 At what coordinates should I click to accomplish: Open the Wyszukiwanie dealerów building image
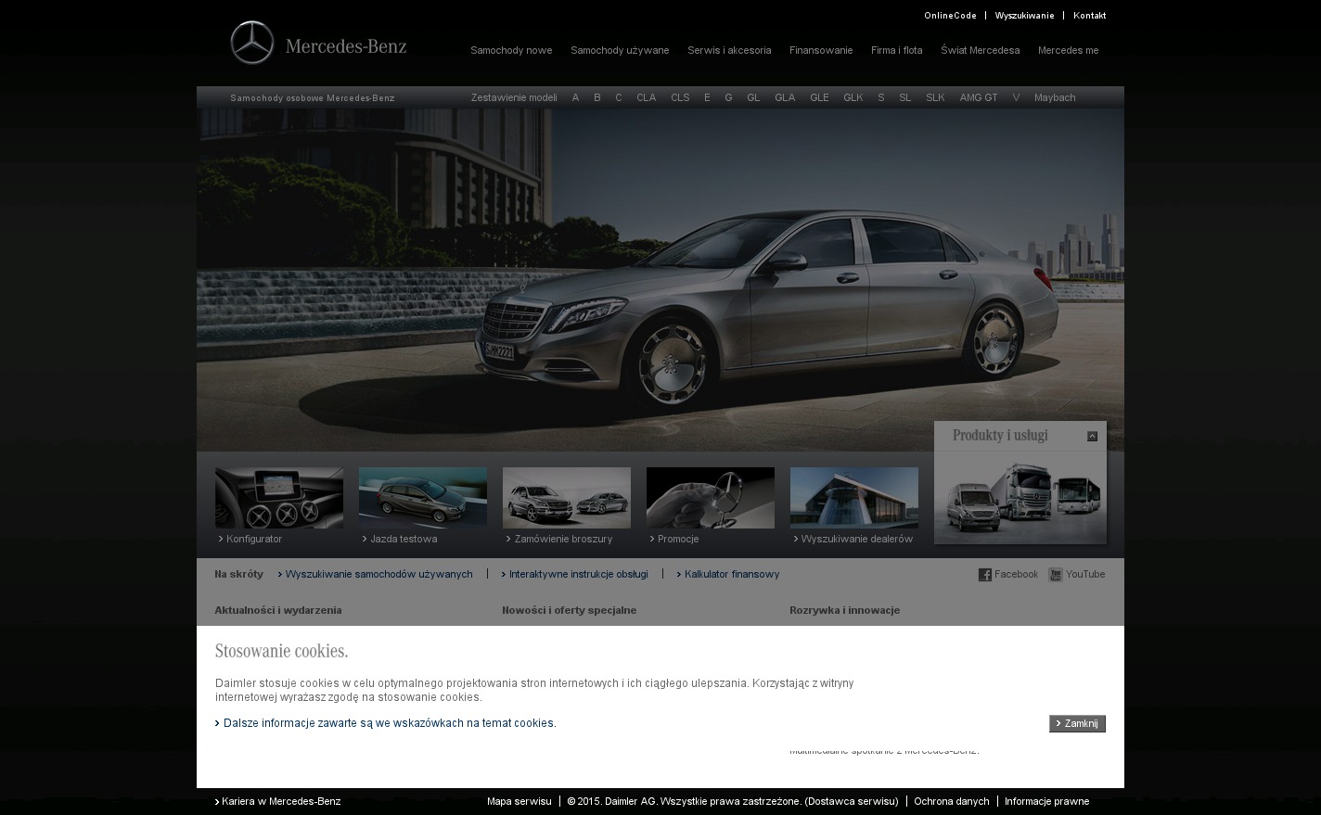(x=854, y=498)
